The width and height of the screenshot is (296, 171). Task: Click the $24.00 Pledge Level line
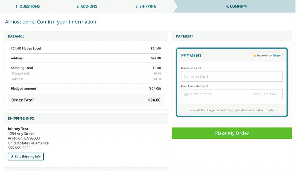coord(86,49)
